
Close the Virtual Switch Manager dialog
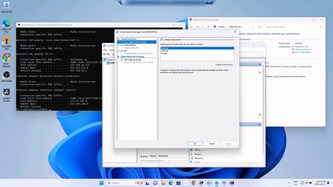click(235, 32)
